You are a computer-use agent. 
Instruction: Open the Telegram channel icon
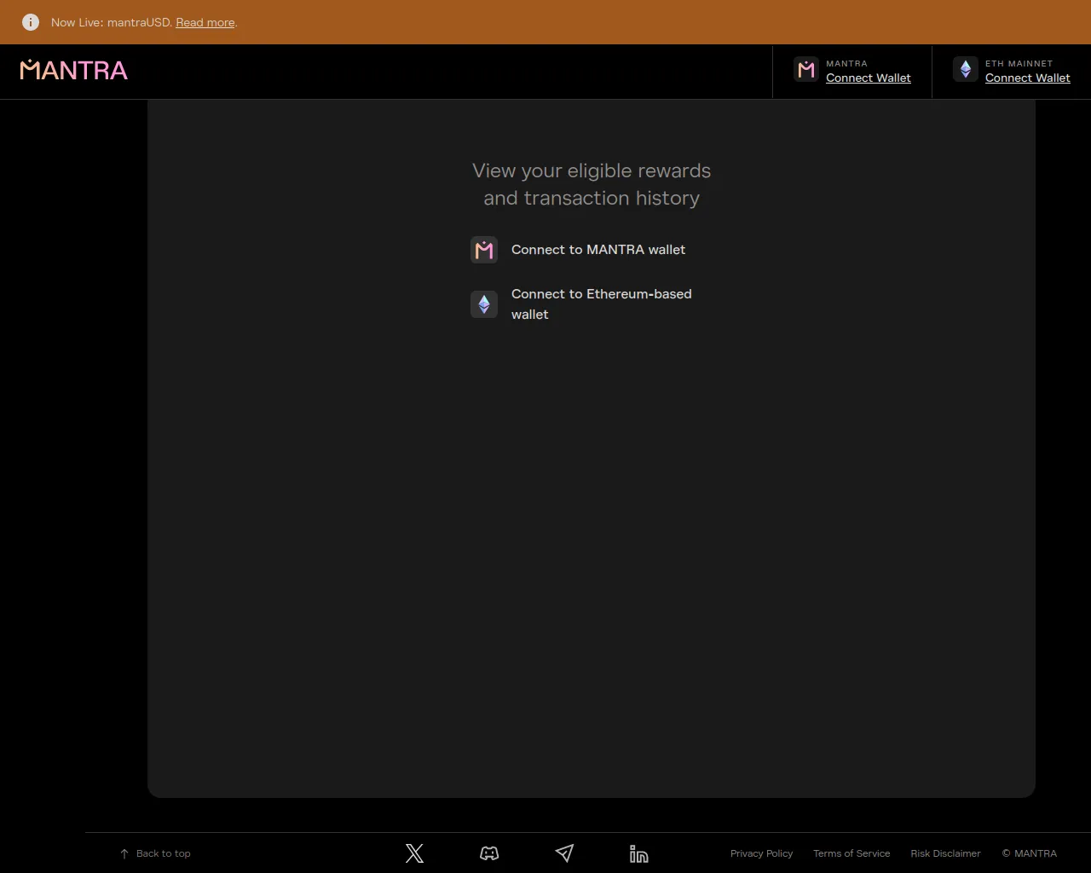[564, 853]
